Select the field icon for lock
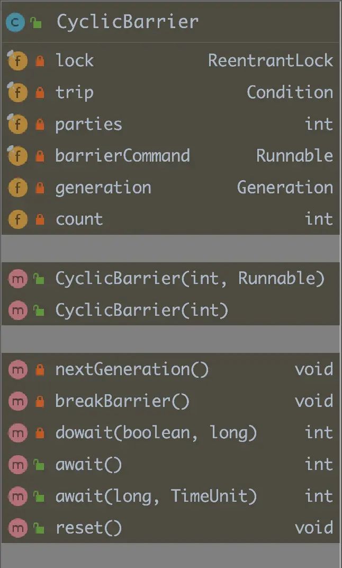 [x=16, y=60]
